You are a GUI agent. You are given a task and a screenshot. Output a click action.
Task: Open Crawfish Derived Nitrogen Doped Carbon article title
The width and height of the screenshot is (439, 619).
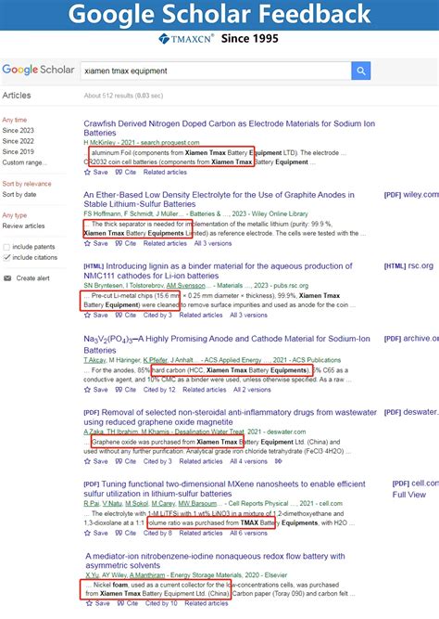pos(230,128)
